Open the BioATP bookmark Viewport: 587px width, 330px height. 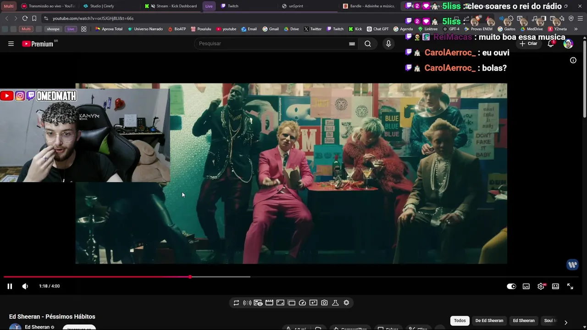click(177, 29)
